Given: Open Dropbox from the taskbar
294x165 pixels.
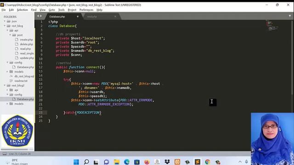Looking at the screenshot, I should click(x=167, y=162).
